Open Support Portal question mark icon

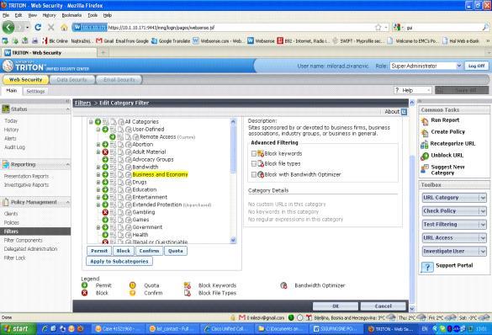[427, 267]
